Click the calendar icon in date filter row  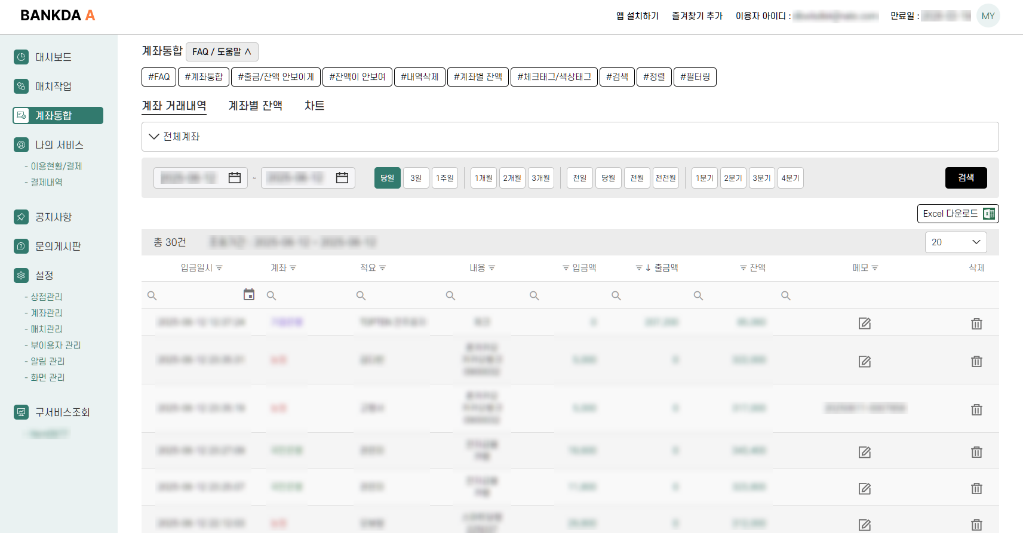tap(249, 295)
